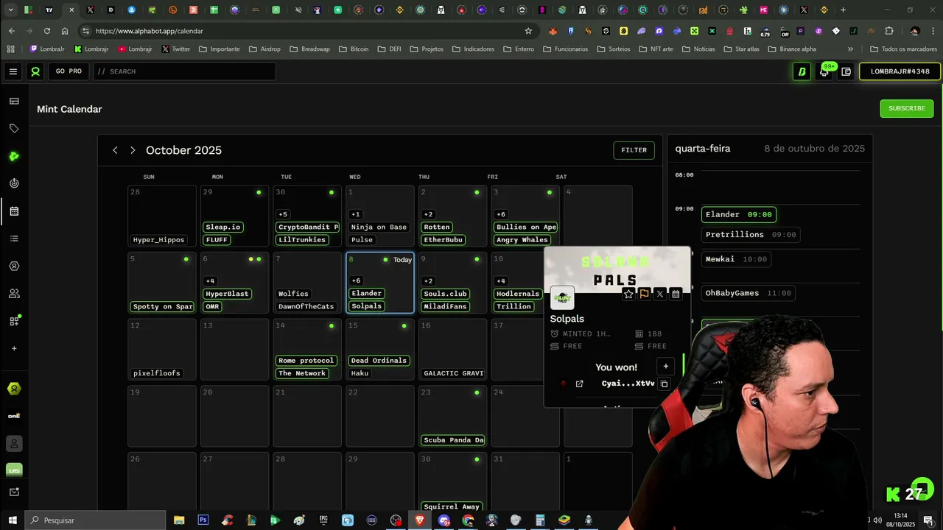Open the Airdrop bookmarks folder
This screenshot has width=943, height=530.
point(264,49)
